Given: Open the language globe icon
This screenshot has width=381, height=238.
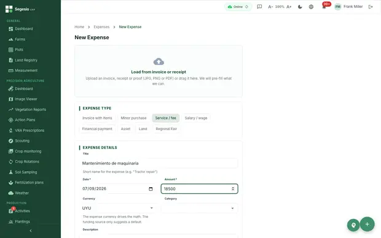Looking at the screenshot, I should coord(311,7).
